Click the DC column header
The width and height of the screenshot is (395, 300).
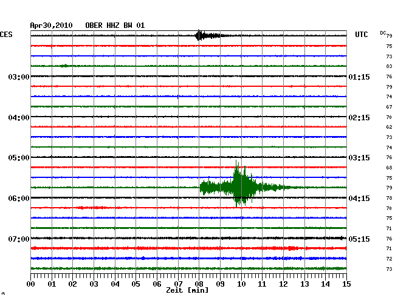[x=383, y=33]
